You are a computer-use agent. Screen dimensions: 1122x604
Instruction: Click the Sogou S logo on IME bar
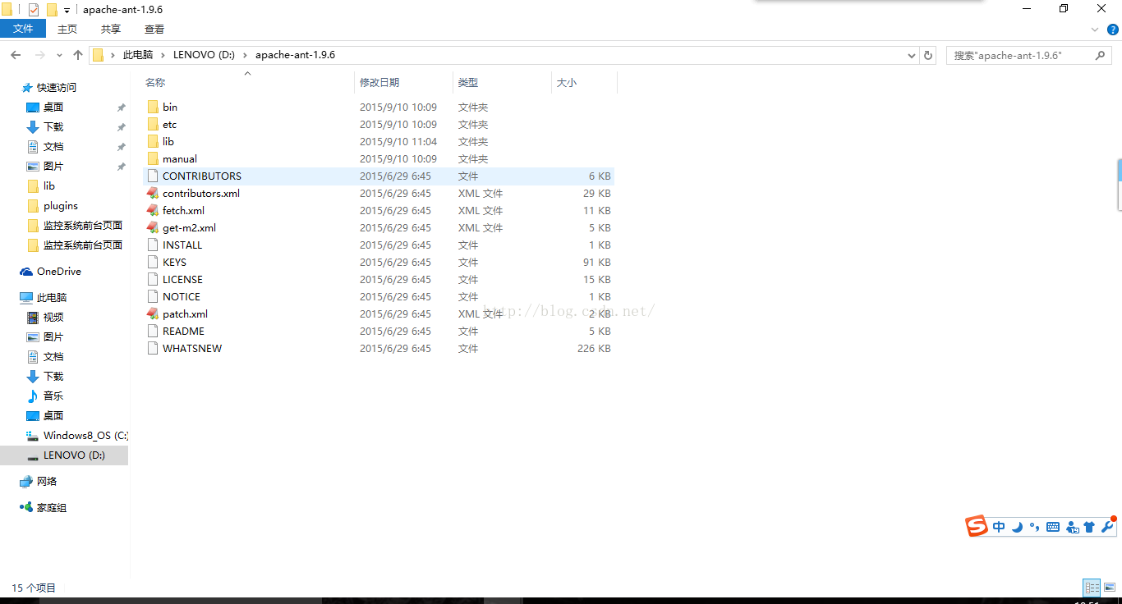[x=977, y=526]
